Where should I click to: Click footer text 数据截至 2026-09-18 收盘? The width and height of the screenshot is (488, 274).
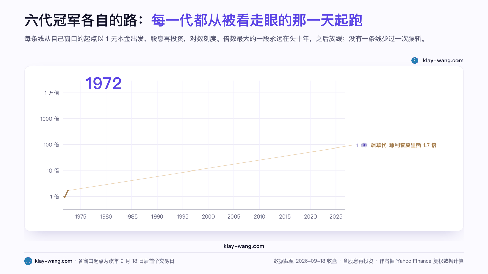[x=305, y=261]
